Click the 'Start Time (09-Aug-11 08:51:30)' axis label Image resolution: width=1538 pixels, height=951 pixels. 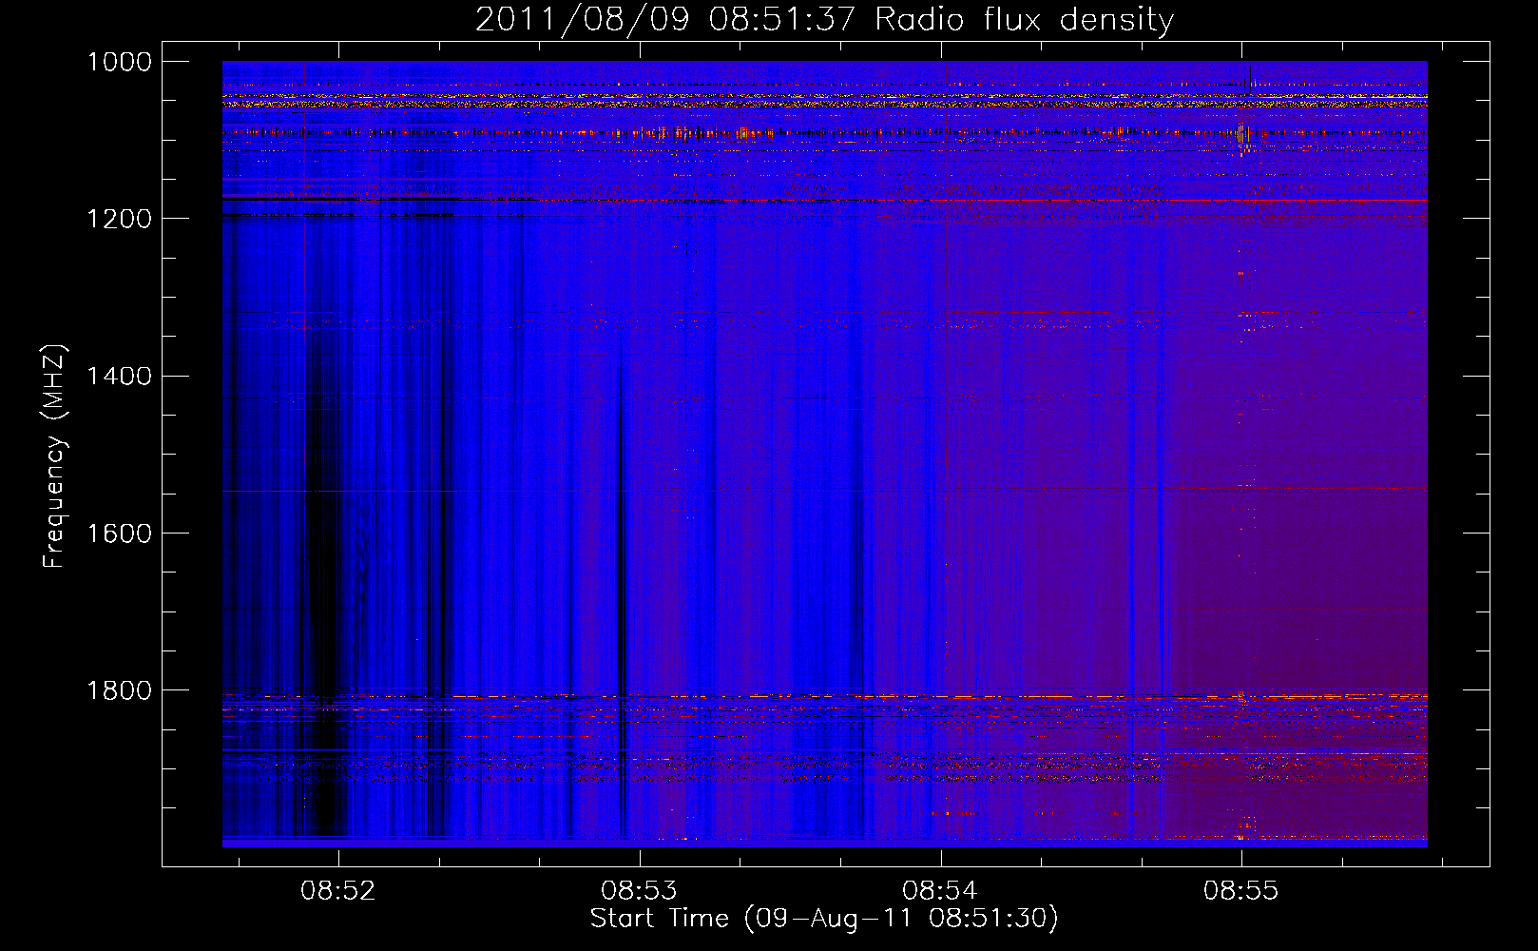tap(824, 919)
